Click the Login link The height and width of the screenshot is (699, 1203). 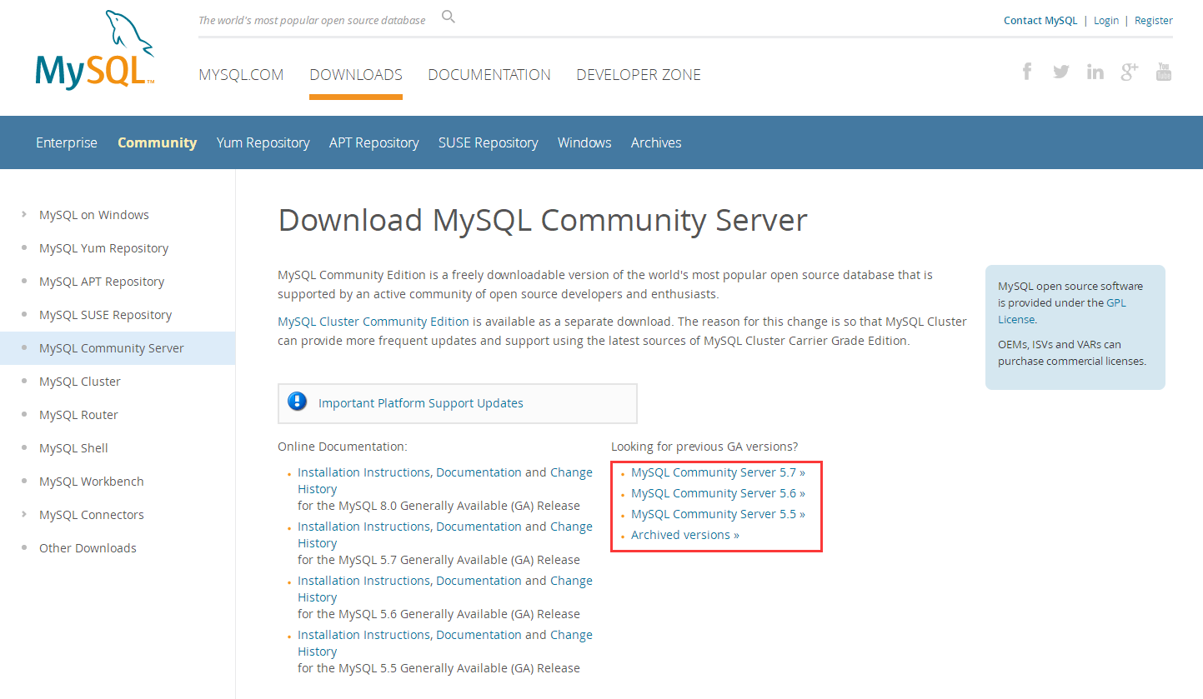pos(1105,21)
